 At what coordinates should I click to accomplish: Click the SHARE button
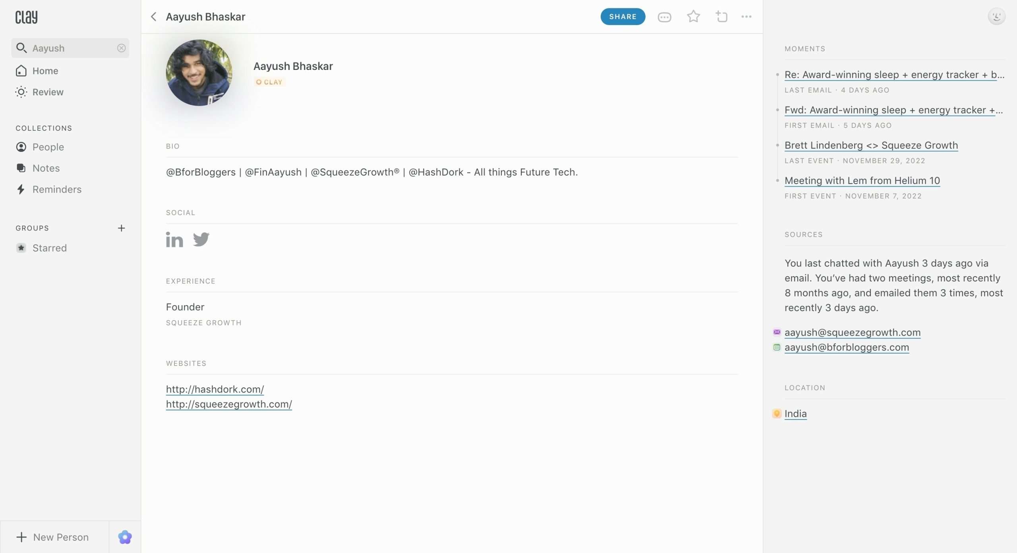click(x=623, y=17)
